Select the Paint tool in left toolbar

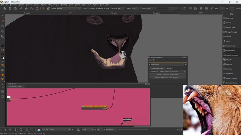tap(3, 21)
